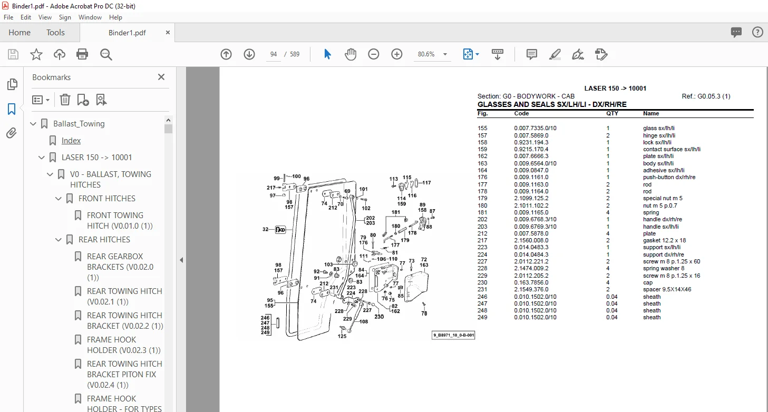768x412 pixels.
Task: Open the stamp tool in toolbar
Action: coord(601,54)
